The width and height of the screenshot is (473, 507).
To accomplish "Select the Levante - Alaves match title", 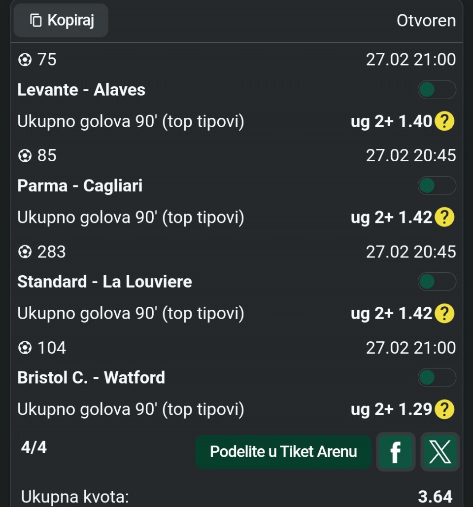I will coord(81,90).
